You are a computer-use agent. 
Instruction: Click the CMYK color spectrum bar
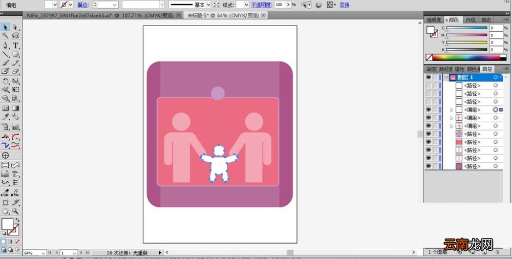[x=466, y=57]
